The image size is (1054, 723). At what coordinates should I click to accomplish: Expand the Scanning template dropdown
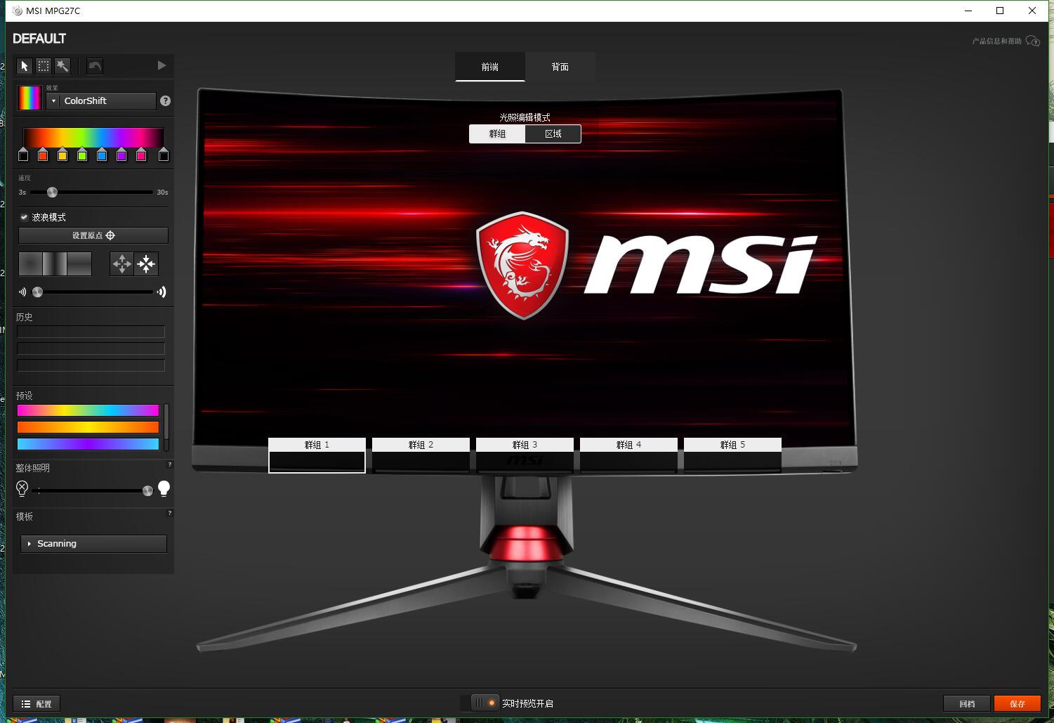[x=93, y=544]
